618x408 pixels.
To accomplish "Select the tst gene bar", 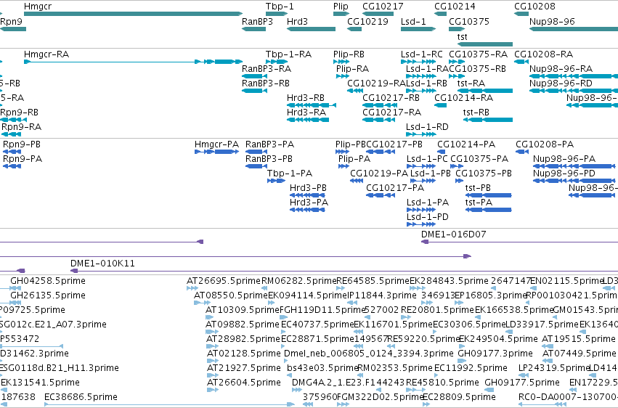I will coord(485,44).
